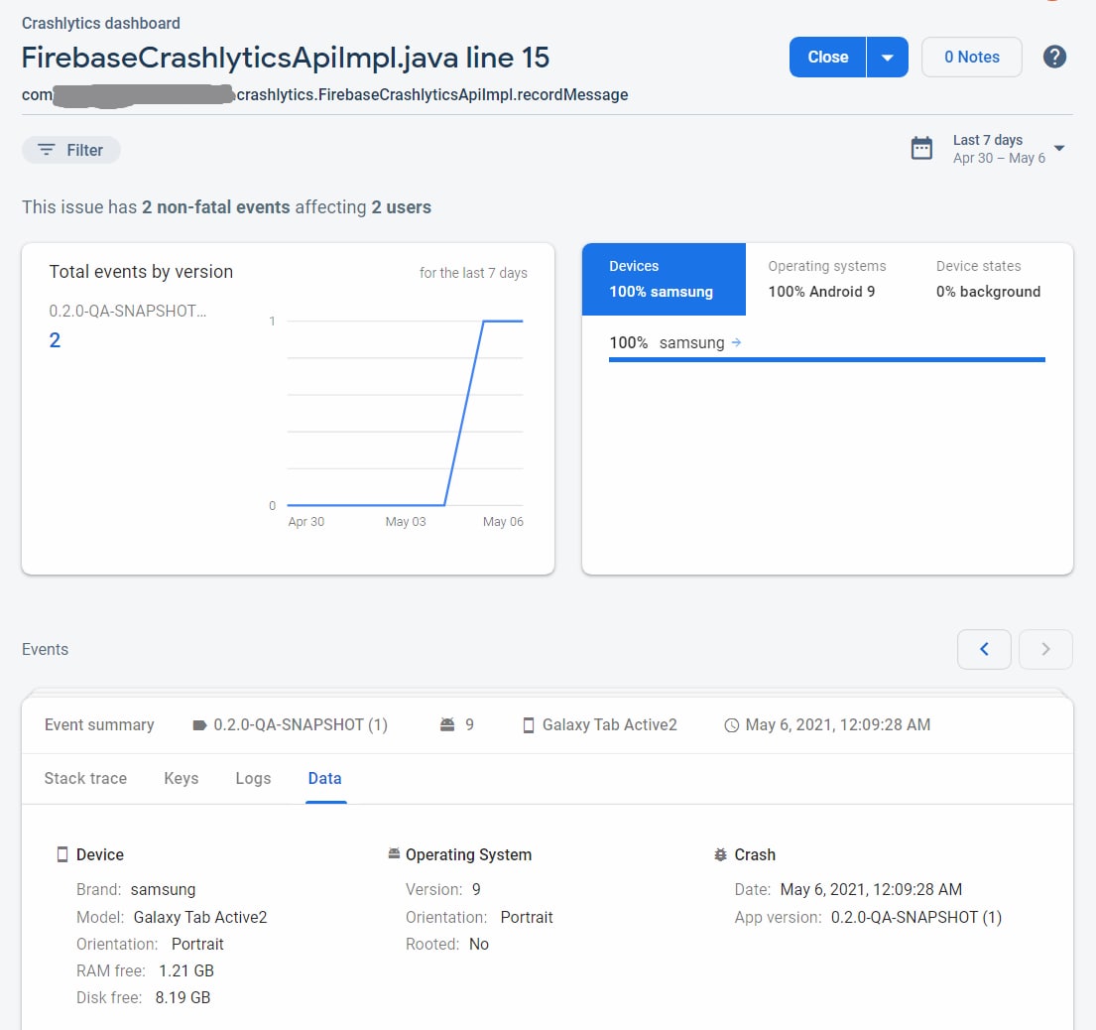Click the help question mark icon
The width and height of the screenshot is (1096, 1030).
[x=1054, y=57]
